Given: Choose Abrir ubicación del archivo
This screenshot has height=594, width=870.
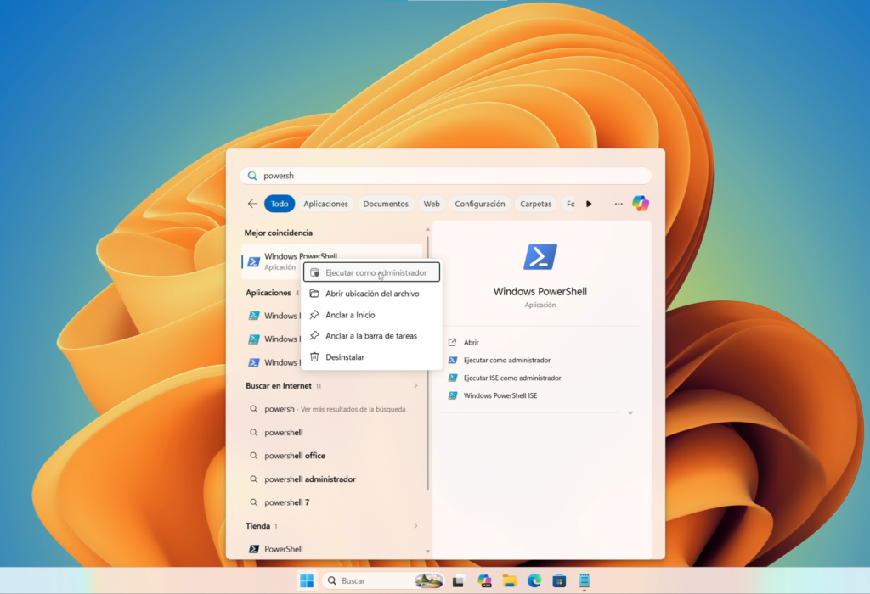Looking at the screenshot, I should [371, 293].
